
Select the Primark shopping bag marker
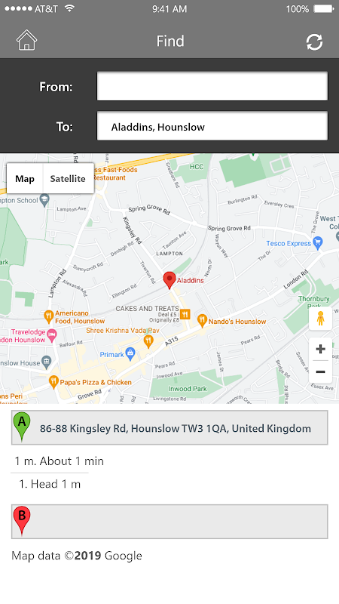pyautogui.click(x=130, y=354)
